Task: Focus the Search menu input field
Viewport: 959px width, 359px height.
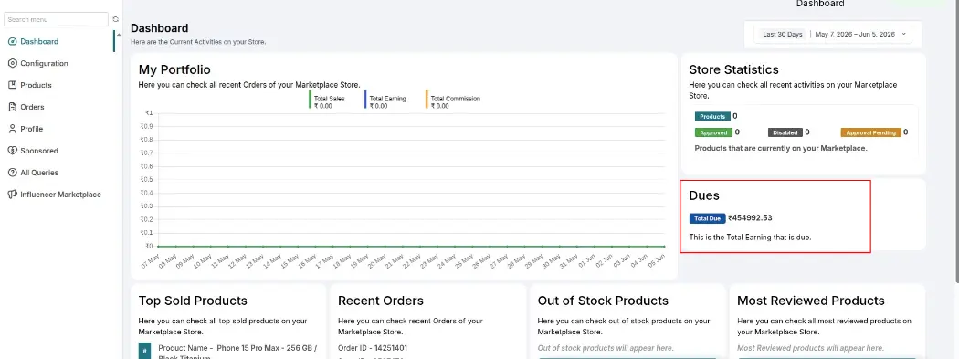Action: [57, 19]
